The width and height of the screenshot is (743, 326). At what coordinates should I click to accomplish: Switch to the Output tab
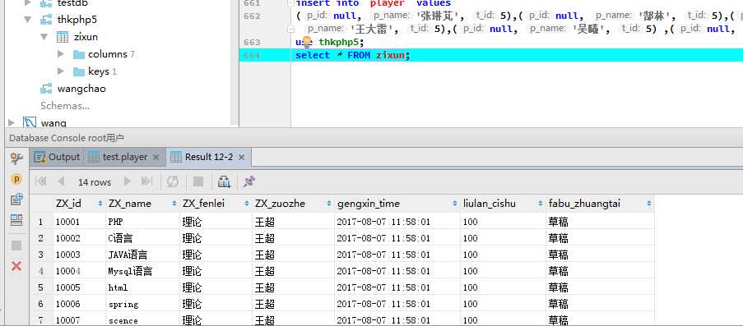[x=57, y=157]
